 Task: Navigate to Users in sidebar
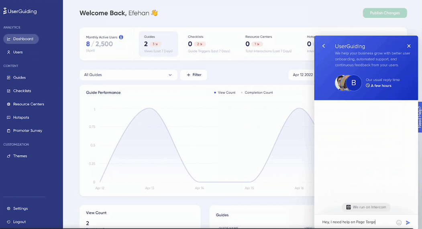coord(18,52)
